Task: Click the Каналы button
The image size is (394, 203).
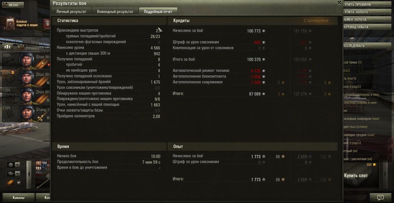Action: pyautogui.click(x=18, y=197)
